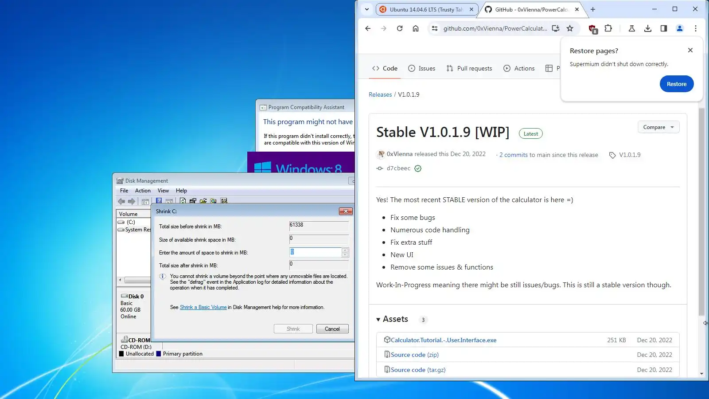Click the browser address bar URL
709x399 pixels.
click(x=495, y=28)
